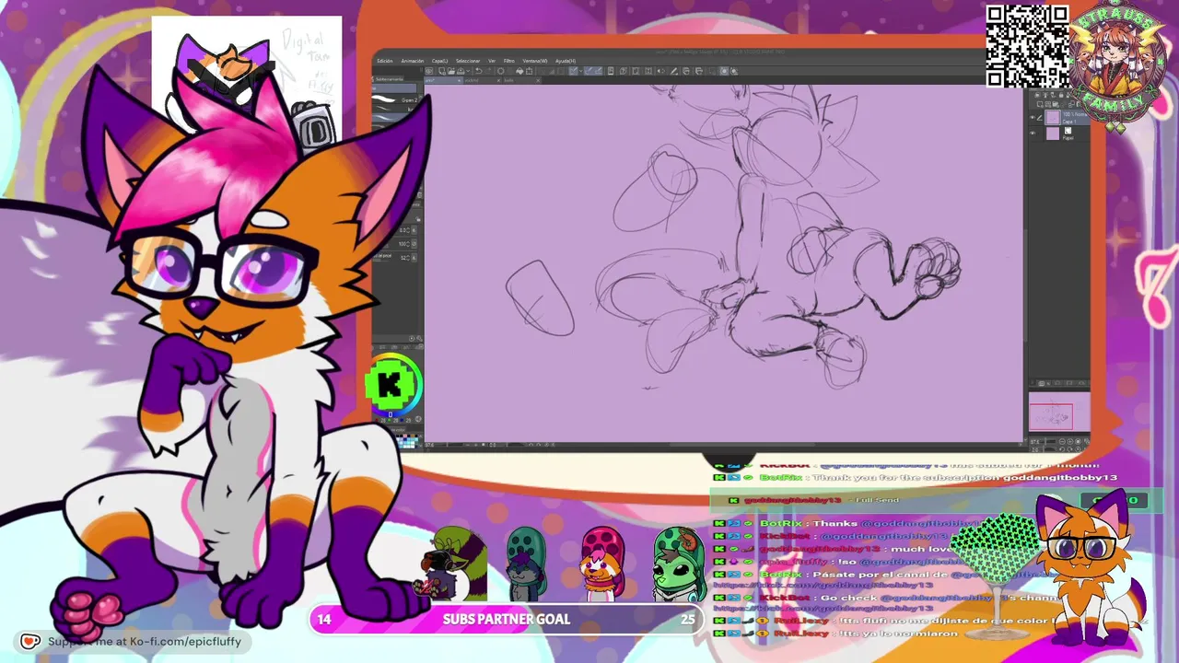Click the Undo arrow icon
Image resolution: width=1179 pixels, height=663 pixels.
[478, 71]
